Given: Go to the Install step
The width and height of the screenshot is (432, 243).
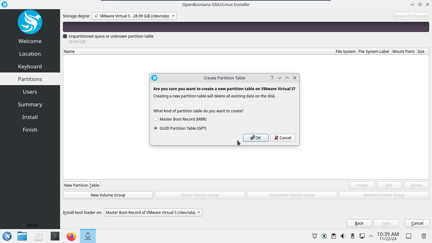Looking at the screenshot, I should (30, 117).
